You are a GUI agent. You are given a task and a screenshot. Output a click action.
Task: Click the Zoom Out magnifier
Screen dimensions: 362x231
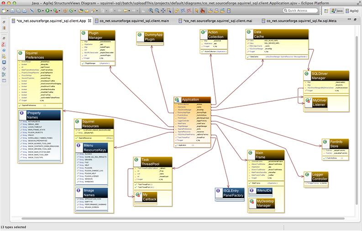tap(157, 10)
